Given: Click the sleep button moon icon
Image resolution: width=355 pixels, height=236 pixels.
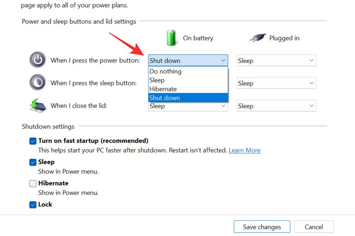Looking at the screenshot, I should [38, 83].
